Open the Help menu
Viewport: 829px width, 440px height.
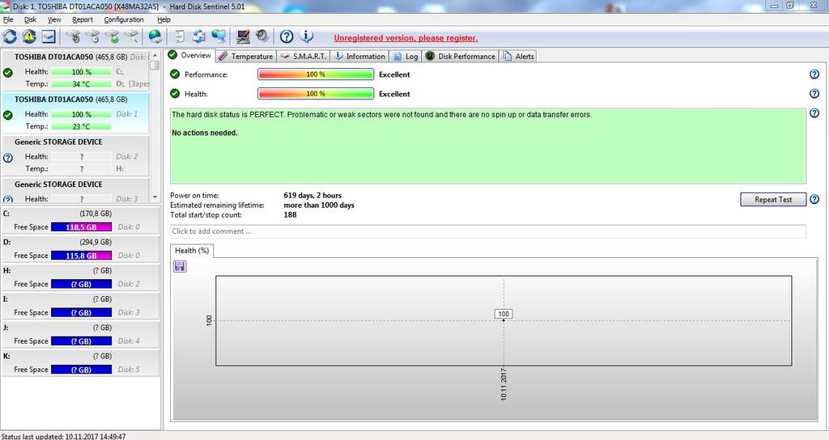[x=164, y=19]
